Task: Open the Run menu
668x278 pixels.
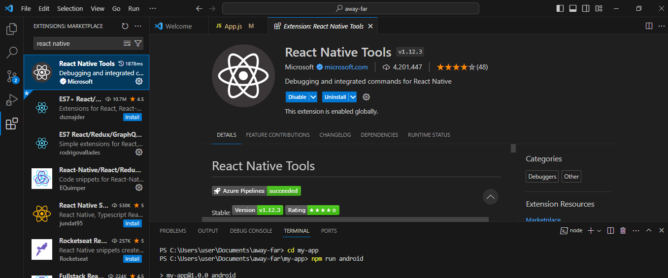Action: [x=134, y=9]
